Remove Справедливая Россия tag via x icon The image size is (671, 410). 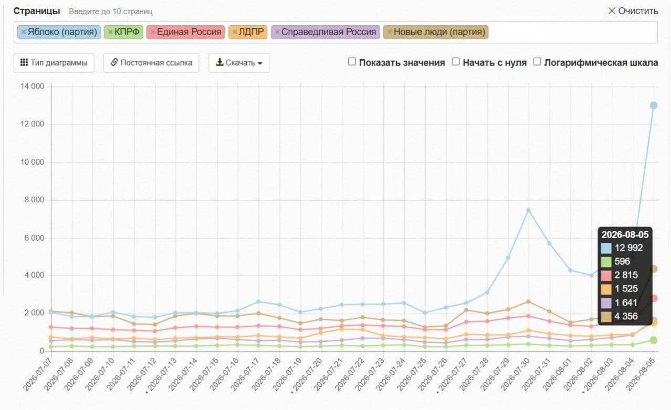click(x=277, y=32)
